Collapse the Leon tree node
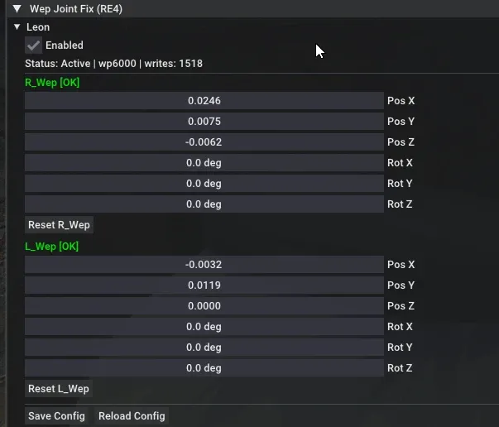Image resolution: width=499 pixels, height=427 pixels. coord(17,26)
